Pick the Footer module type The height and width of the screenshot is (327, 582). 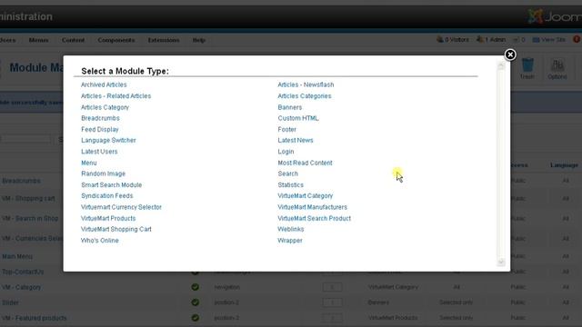click(287, 129)
